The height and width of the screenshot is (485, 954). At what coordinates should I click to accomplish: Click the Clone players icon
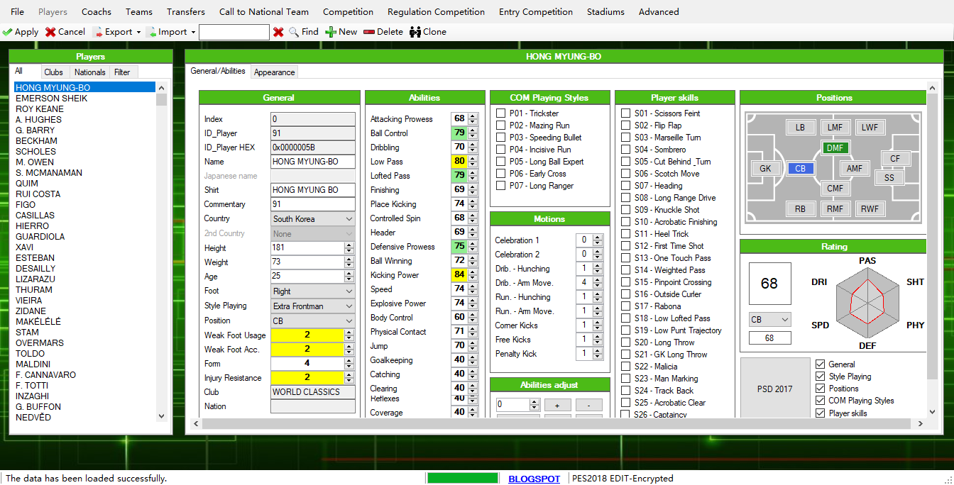415,32
